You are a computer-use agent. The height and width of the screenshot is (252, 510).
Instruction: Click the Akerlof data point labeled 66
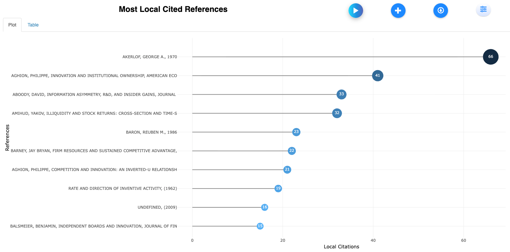click(x=490, y=57)
